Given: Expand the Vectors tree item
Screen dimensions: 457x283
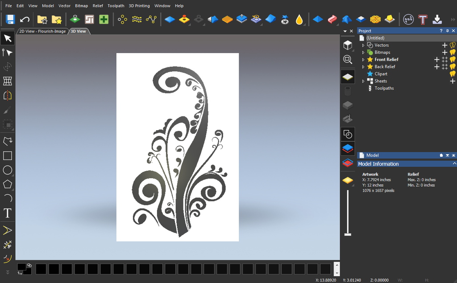Looking at the screenshot, I should tap(364, 45).
